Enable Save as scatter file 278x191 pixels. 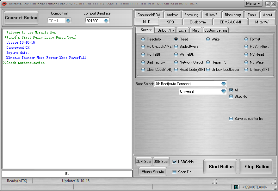(231, 119)
